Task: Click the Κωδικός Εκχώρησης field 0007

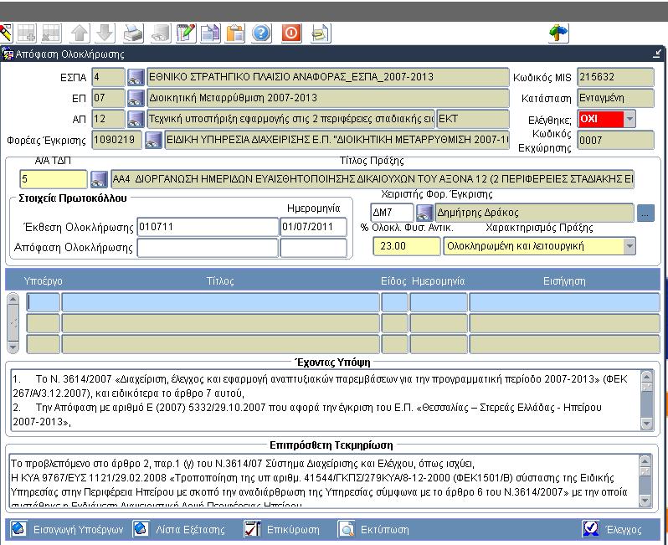Action: pos(615,140)
